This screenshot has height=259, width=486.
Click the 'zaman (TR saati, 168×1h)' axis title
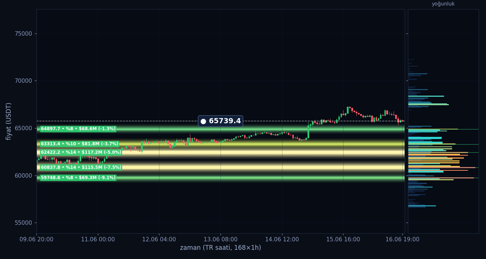point(221,248)
